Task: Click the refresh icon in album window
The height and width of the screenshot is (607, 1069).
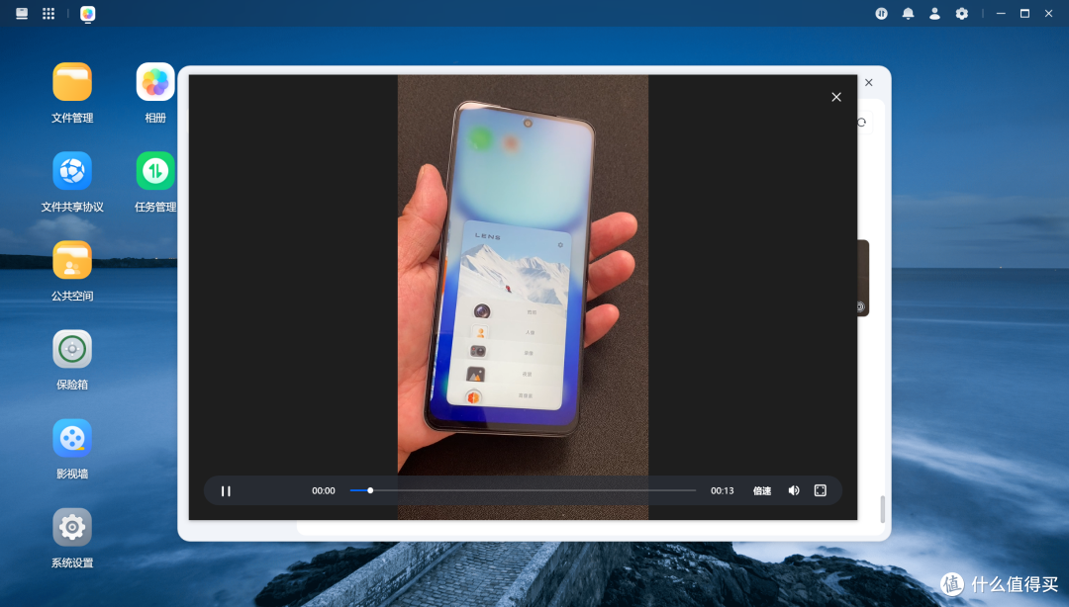Action: pyautogui.click(x=862, y=123)
